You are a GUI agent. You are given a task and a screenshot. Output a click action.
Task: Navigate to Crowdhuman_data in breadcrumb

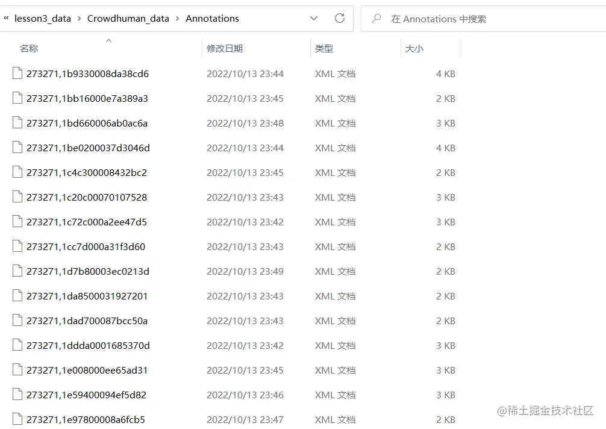(128, 19)
